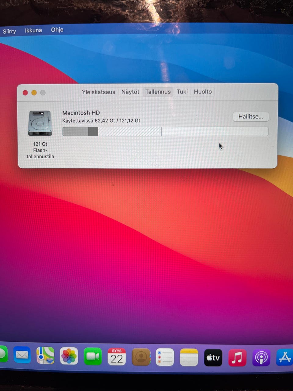Start FaceTime from the Dock
The height and width of the screenshot is (391, 293).
coord(93,356)
